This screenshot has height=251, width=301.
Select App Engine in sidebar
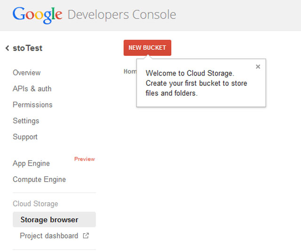tap(32, 164)
